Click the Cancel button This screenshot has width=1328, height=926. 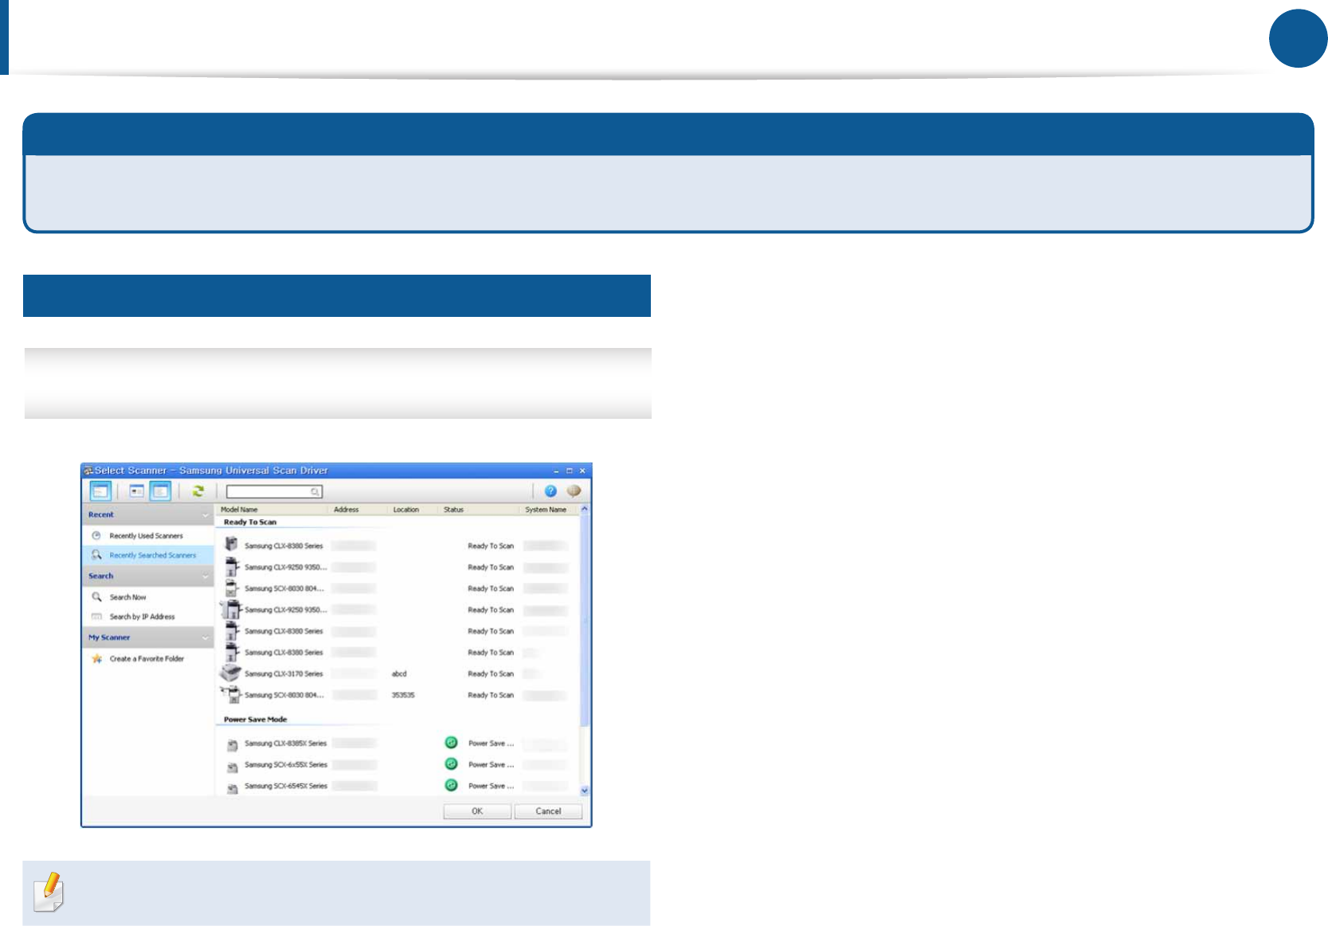click(x=548, y=811)
